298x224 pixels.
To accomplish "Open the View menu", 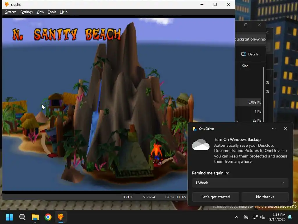I will 40,12.
